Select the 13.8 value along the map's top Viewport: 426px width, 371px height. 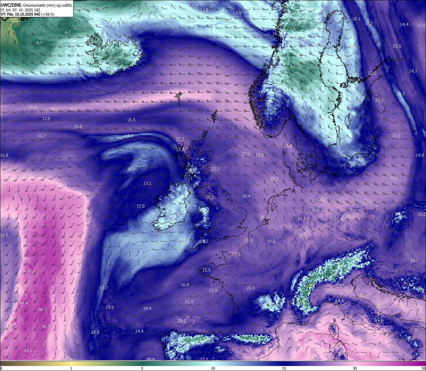(204, 10)
